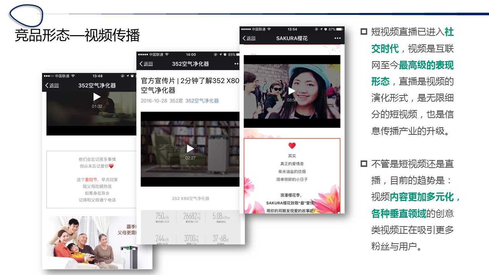Click the 3700 spec value
The height and width of the screenshot is (275, 489).
tap(192, 239)
